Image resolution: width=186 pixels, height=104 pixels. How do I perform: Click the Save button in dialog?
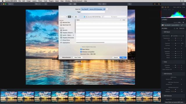[x=123, y=57]
